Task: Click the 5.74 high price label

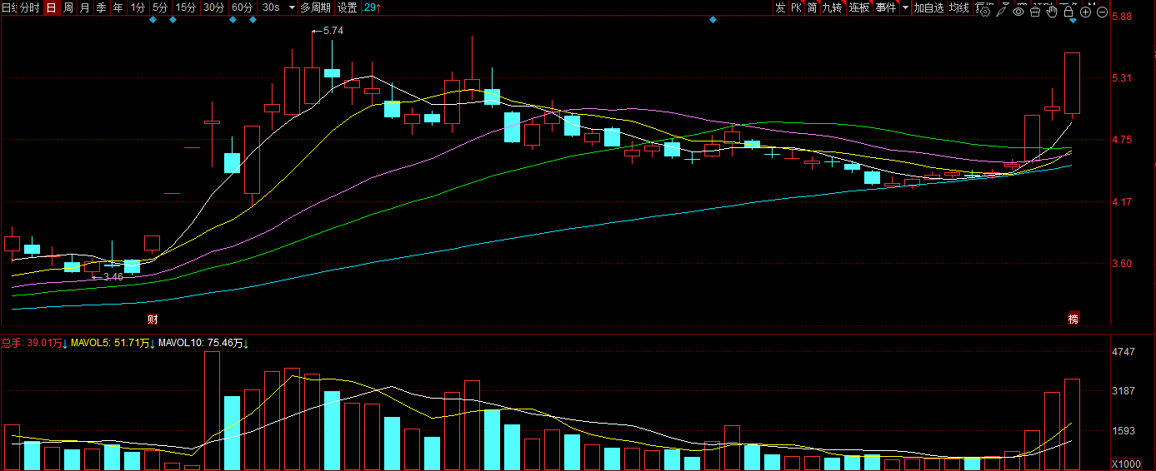Action: coord(333,30)
